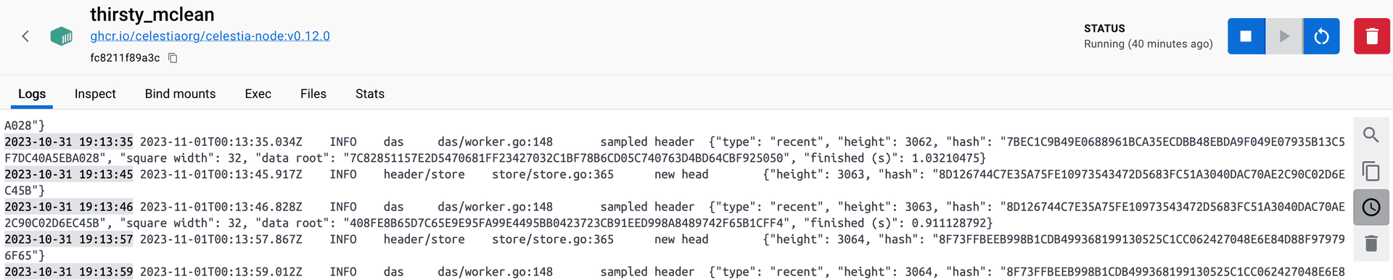1393x280 pixels.
Task: View the Stats tab
Action: pos(370,94)
